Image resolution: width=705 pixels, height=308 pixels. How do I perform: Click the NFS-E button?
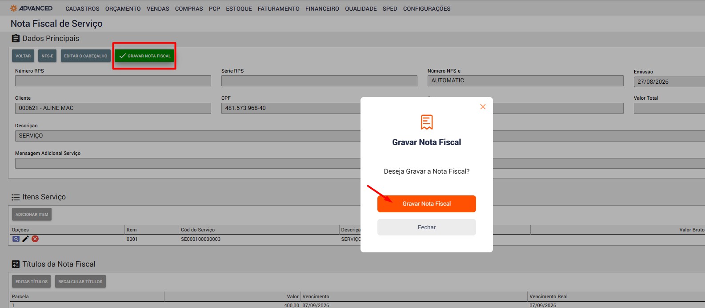point(47,56)
